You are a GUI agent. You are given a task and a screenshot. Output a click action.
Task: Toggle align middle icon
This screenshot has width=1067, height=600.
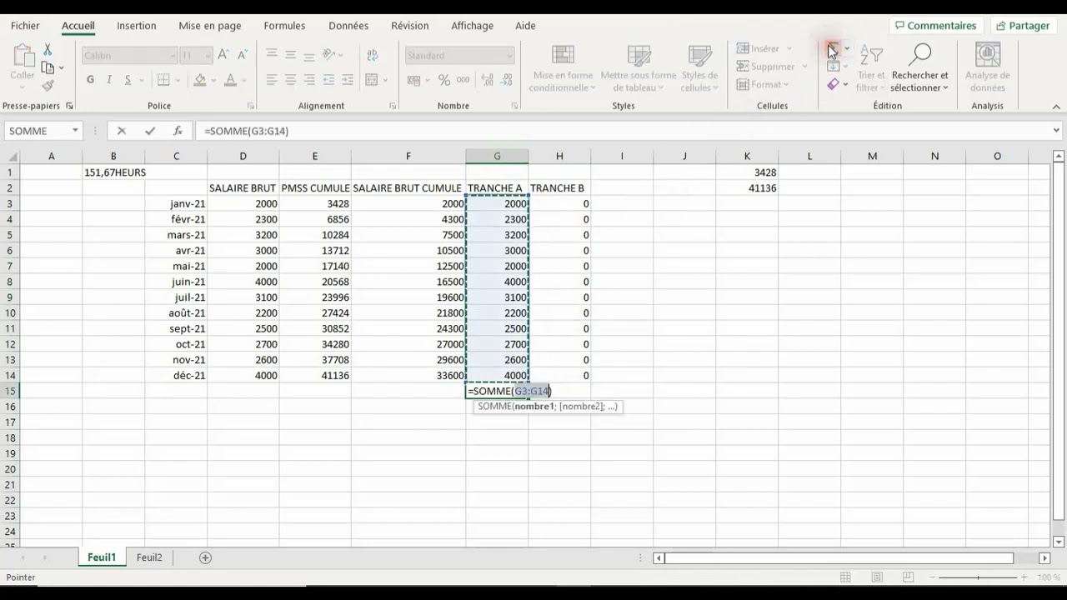[290, 55]
